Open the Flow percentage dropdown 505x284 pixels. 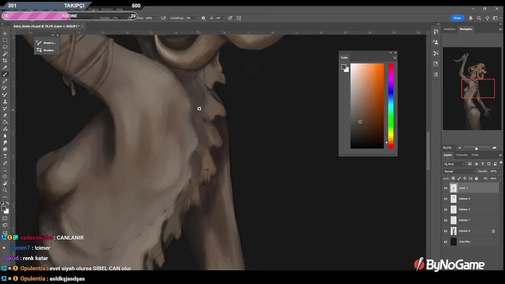tap(156, 18)
